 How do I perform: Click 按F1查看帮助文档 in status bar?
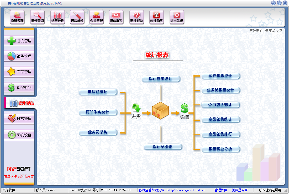(x=151, y=190)
